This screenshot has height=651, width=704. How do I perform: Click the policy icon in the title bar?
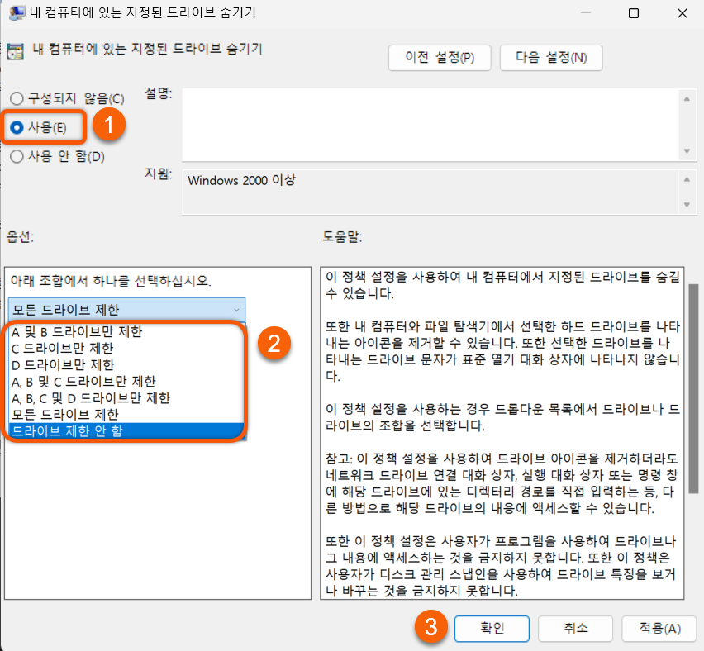17,13
